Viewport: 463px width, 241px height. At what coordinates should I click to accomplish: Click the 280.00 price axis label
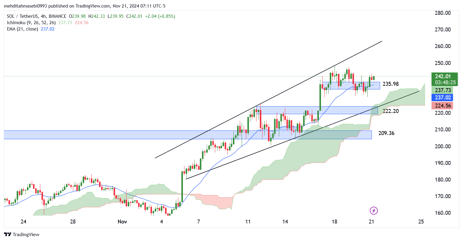[x=443, y=13]
